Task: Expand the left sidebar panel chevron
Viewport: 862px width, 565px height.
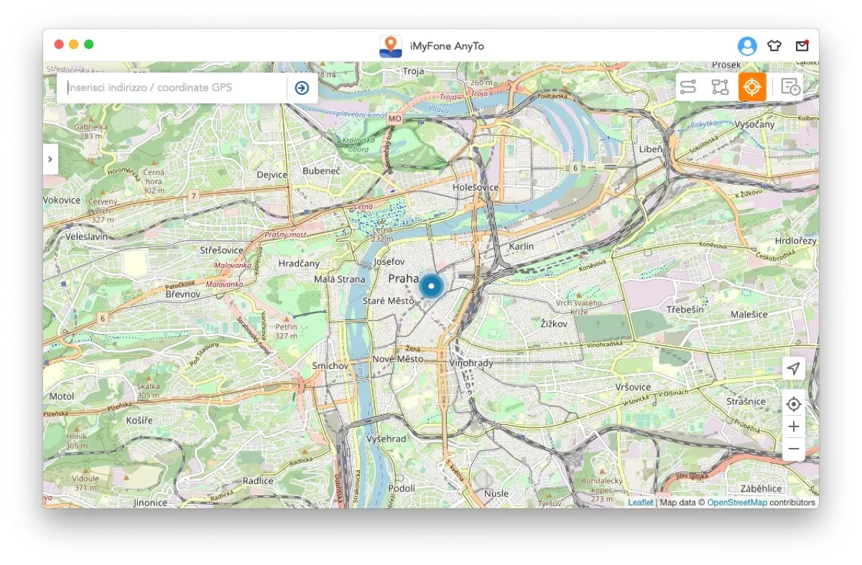Action: coord(50,159)
